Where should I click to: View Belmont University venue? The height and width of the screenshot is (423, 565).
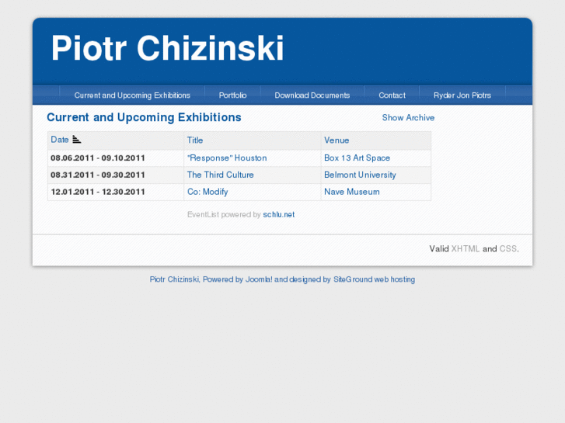pyautogui.click(x=360, y=175)
